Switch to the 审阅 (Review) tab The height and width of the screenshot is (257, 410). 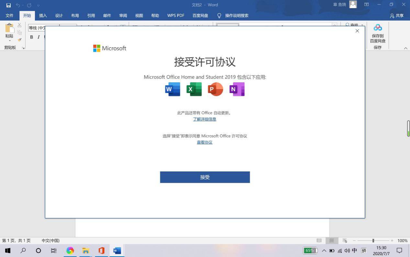coord(123,16)
